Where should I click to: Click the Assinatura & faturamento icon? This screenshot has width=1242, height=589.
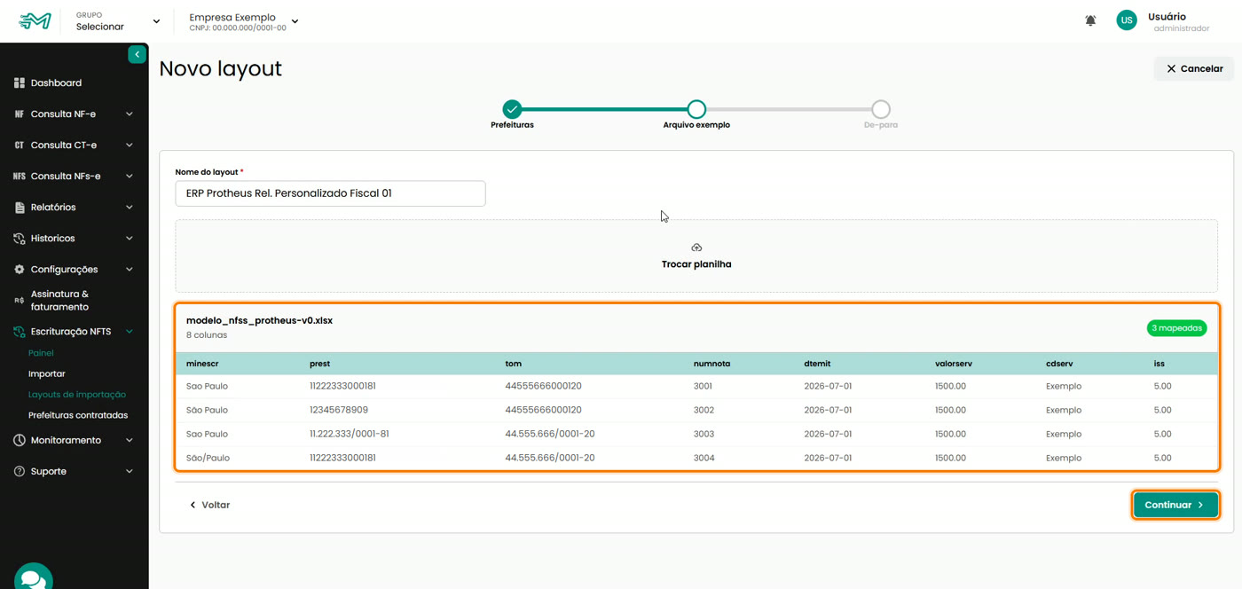[x=20, y=301]
